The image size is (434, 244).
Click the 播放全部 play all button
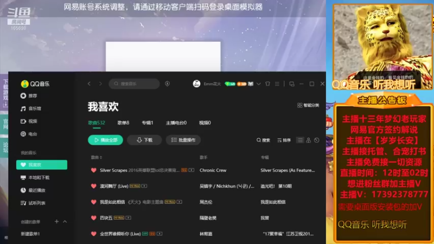[105, 140]
